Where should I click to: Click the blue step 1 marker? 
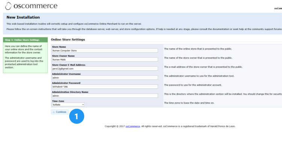[x=76, y=116]
